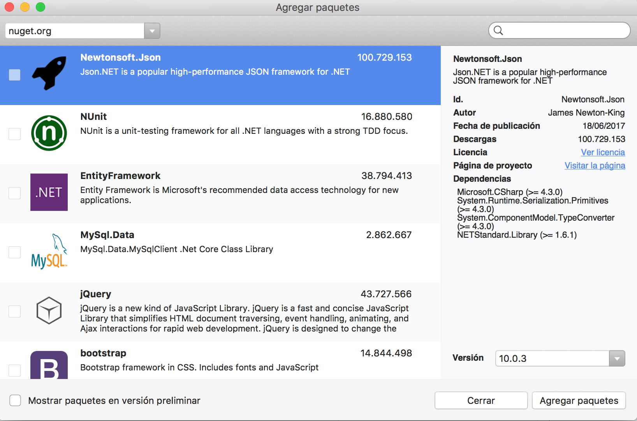Click the search magnifier icon

click(498, 30)
